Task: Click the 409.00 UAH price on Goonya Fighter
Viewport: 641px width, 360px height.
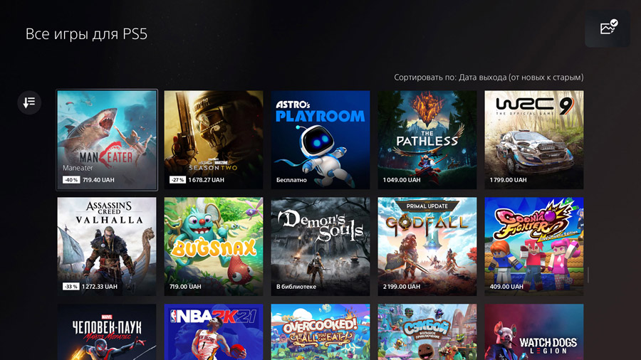Action: (506, 287)
